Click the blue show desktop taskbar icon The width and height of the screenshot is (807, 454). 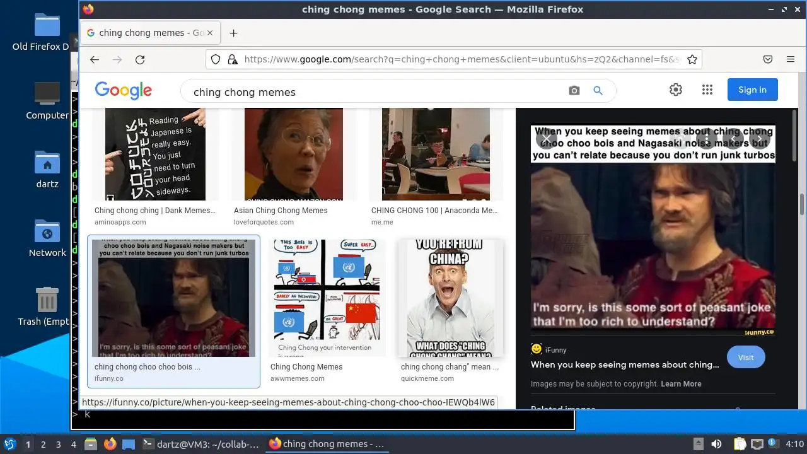pyautogui.click(x=129, y=444)
